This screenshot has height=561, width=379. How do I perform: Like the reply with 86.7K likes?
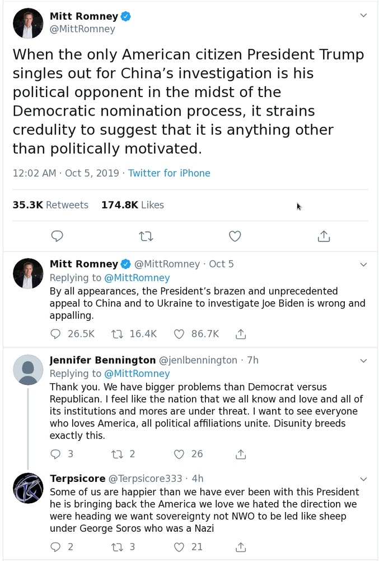click(x=179, y=334)
